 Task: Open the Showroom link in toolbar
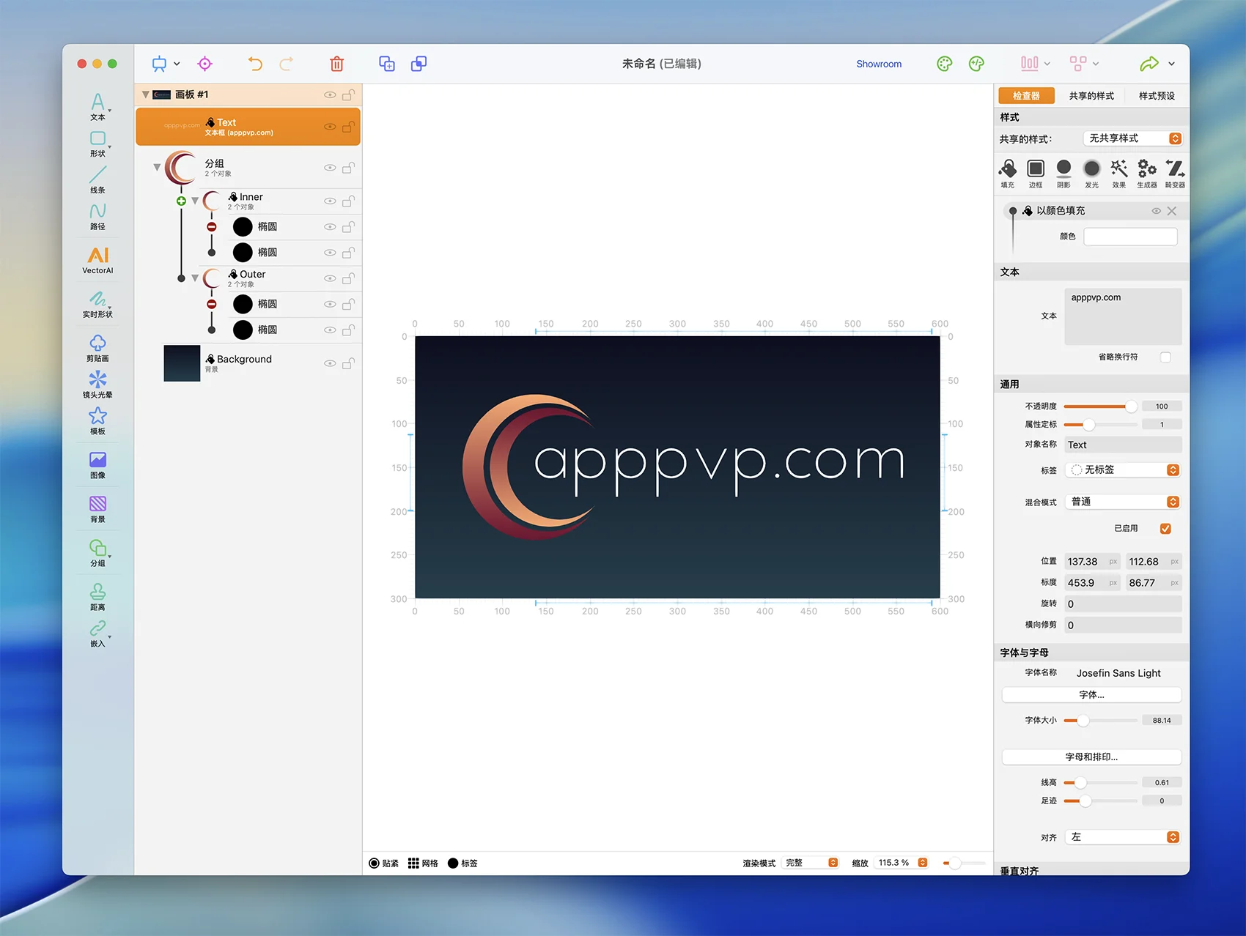coord(879,64)
